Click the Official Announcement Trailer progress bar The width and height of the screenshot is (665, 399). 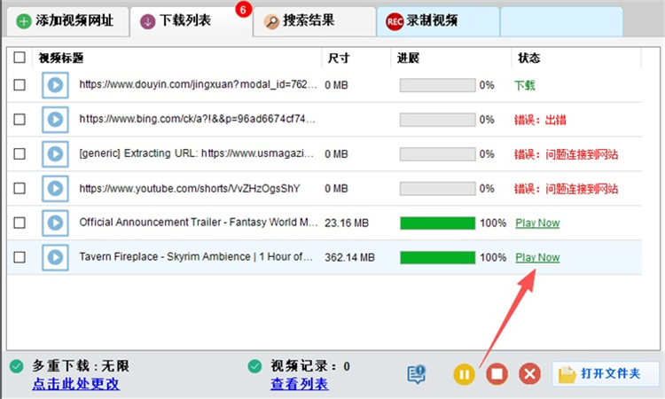click(437, 223)
